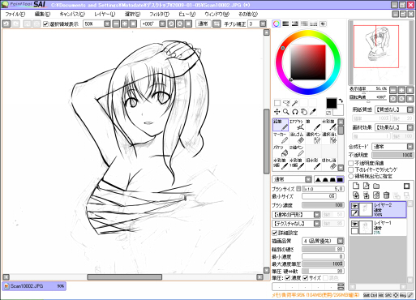Hide レイヤー2 using its eye icon
The height and width of the screenshot is (300, 416).
(354, 206)
